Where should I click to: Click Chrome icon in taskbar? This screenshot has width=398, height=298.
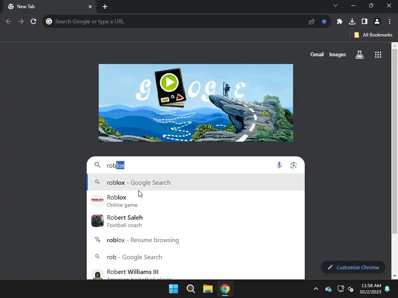point(225,289)
